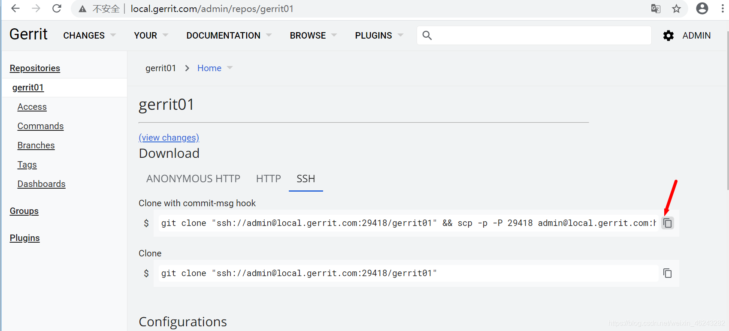The height and width of the screenshot is (331, 729).
Task: Click the search magnifier icon
Action: point(427,36)
